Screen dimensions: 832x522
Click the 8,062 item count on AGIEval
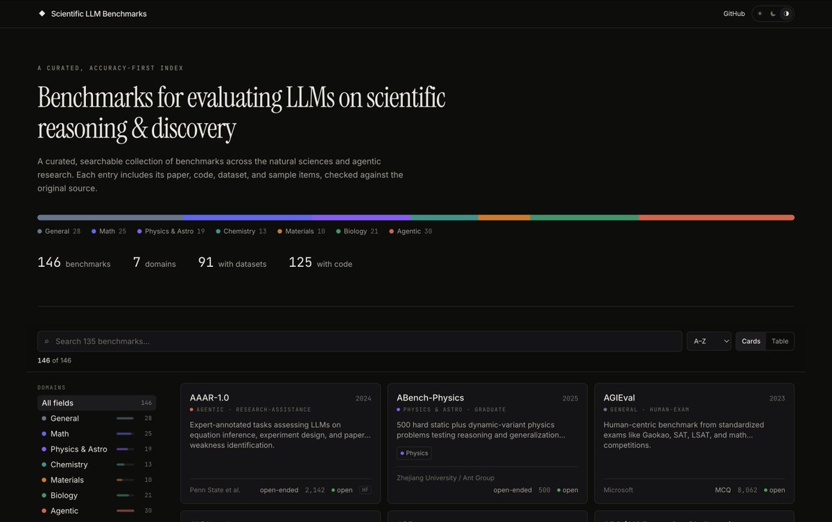(x=747, y=490)
